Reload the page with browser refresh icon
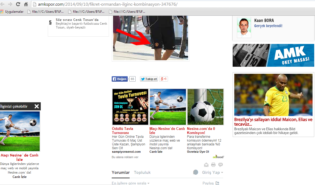315x185 pixels. 18,4
